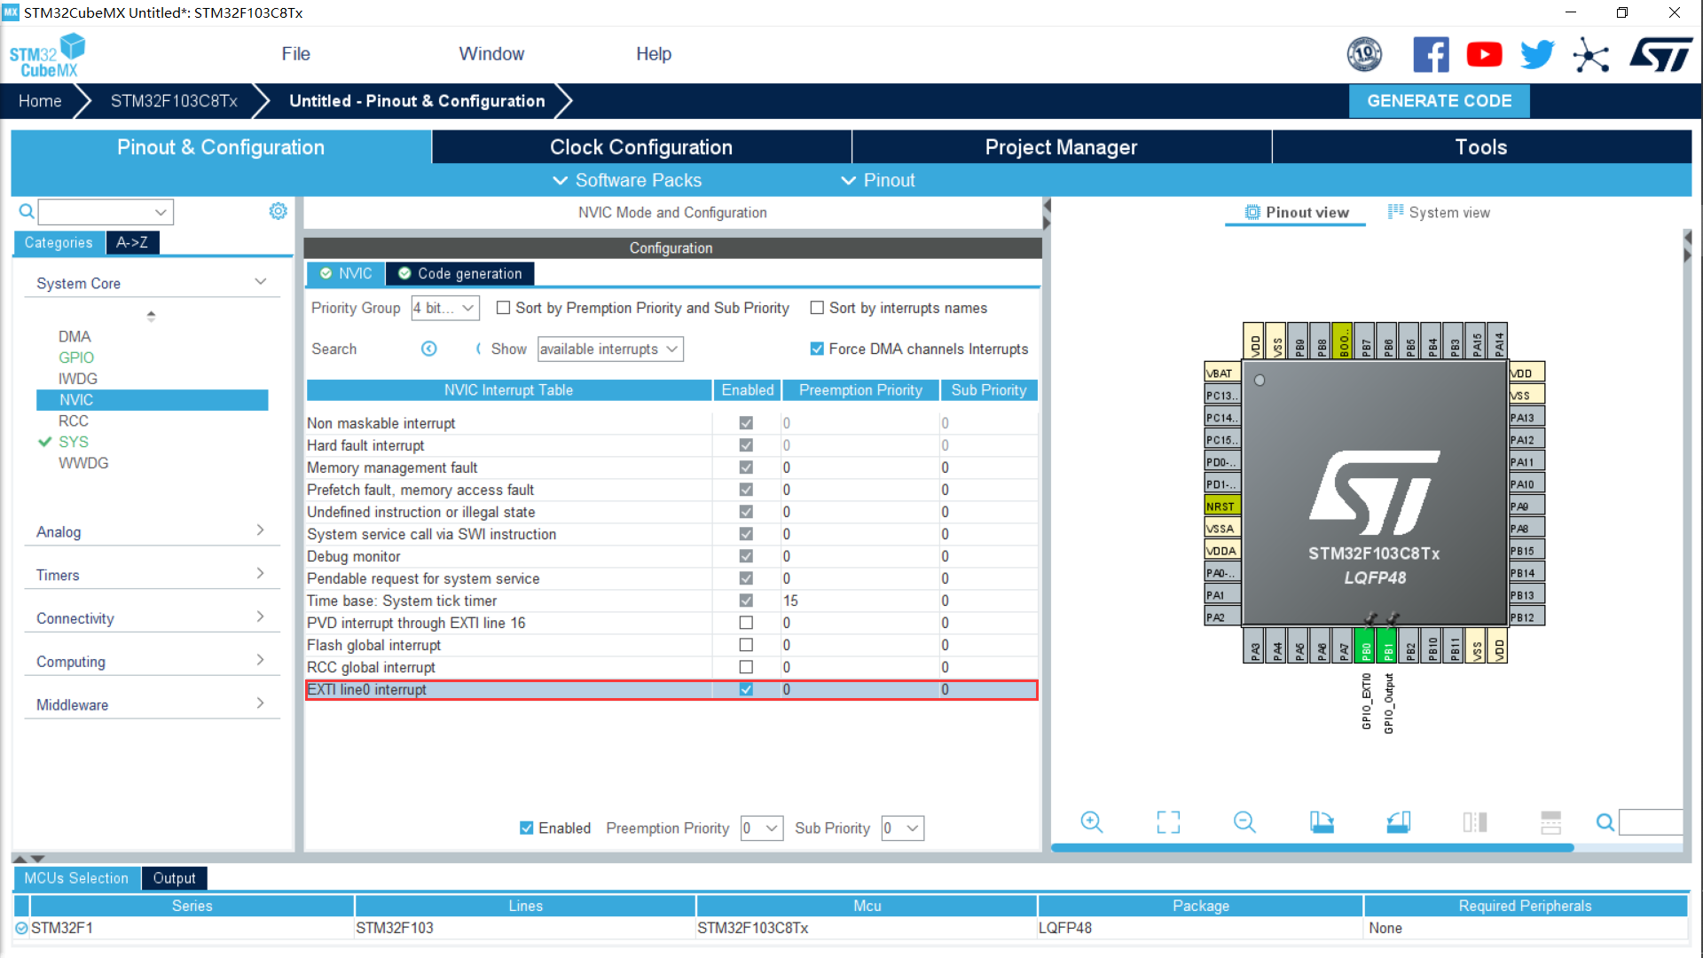Switch to A->Z sorting tab
This screenshot has width=1703, height=958.
[x=132, y=242]
